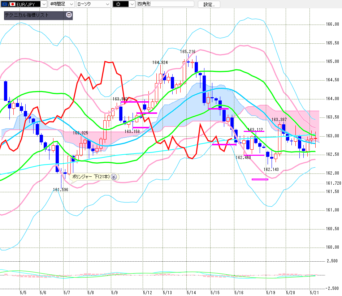Click the 161.596 low price label

click(x=61, y=190)
